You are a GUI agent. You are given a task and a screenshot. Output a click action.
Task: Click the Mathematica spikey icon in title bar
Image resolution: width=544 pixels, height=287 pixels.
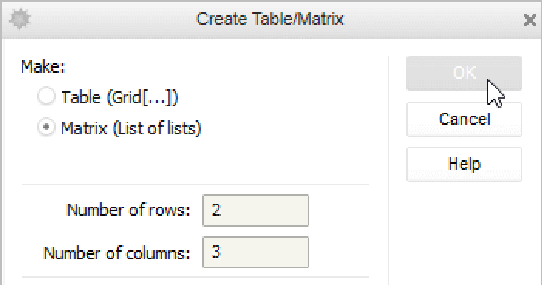pyautogui.click(x=20, y=19)
